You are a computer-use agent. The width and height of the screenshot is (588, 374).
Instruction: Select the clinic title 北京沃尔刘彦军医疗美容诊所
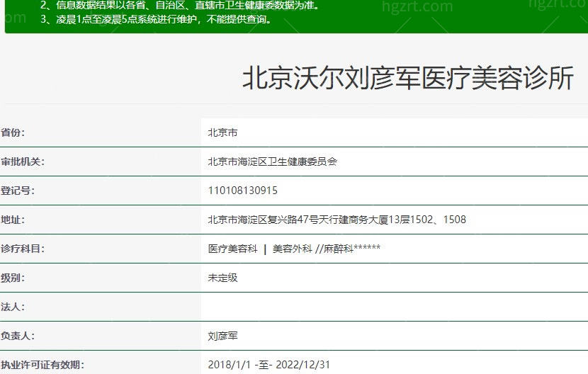[408, 78]
